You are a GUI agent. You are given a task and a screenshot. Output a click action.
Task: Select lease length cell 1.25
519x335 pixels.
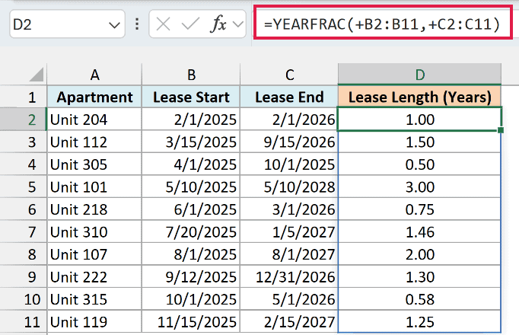420,321
